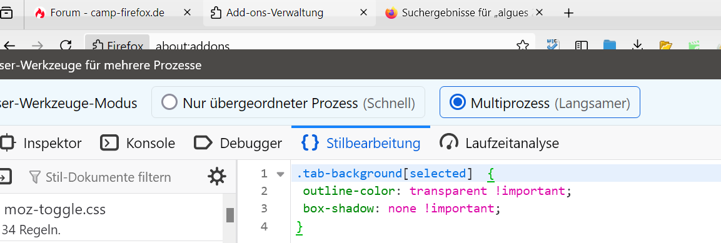Open the Laufzeitanalyse tab

499,143
